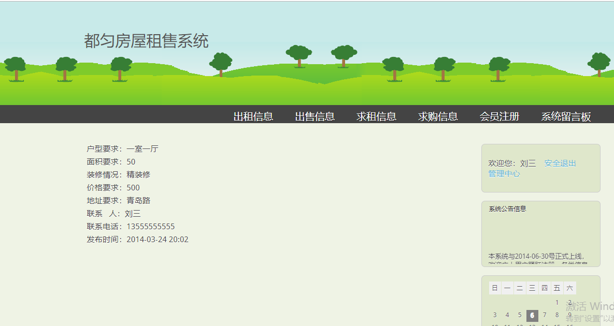The height and width of the screenshot is (326, 614).
Task: Click the 六 weekday header
Action: [x=569, y=288]
